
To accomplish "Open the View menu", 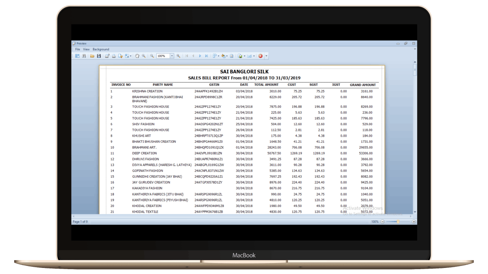I will [86, 49].
